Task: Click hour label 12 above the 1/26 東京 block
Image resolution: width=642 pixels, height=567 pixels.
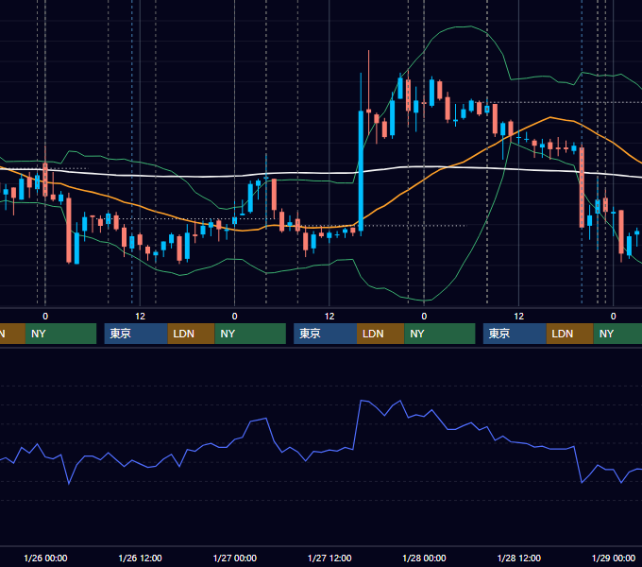Action: (x=140, y=317)
